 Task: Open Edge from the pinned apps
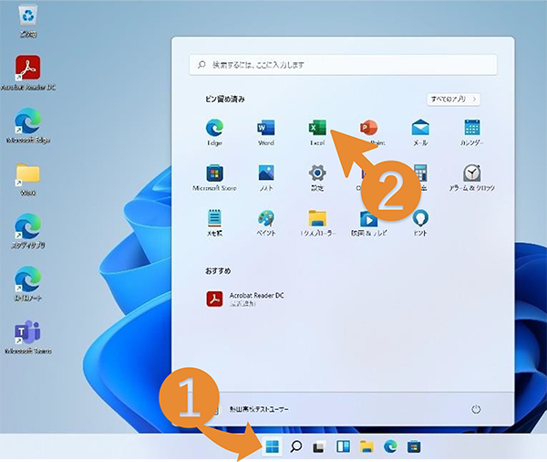click(214, 132)
